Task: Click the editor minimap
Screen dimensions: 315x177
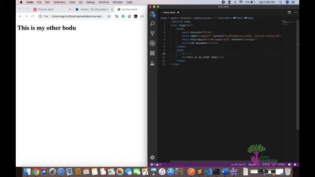Action: point(288,23)
